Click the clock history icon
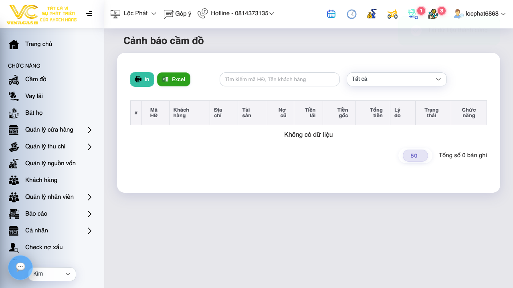Viewport: 513px width, 288px height. [x=351, y=14]
